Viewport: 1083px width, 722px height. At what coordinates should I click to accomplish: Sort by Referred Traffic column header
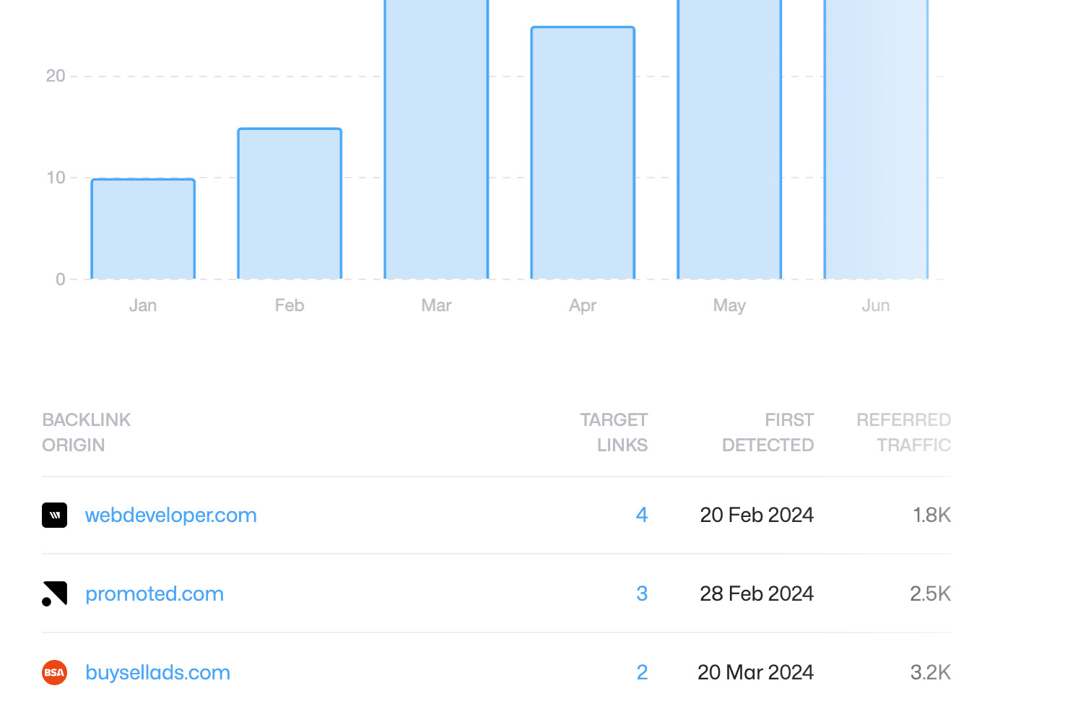(x=904, y=432)
